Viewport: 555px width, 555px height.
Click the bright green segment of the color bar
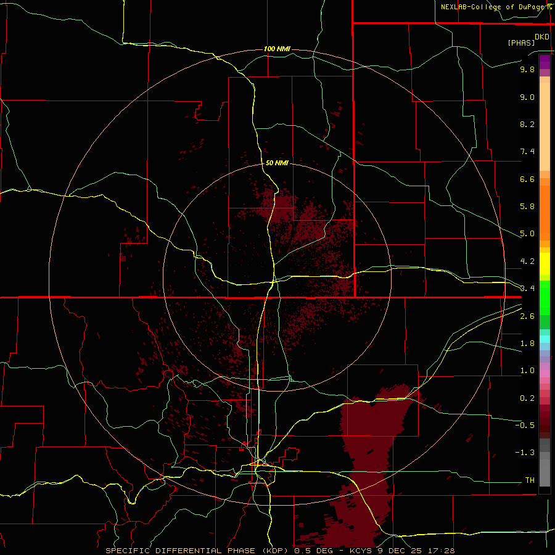(x=545, y=297)
